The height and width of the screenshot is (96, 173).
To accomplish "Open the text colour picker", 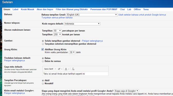I will coord(67,69).
